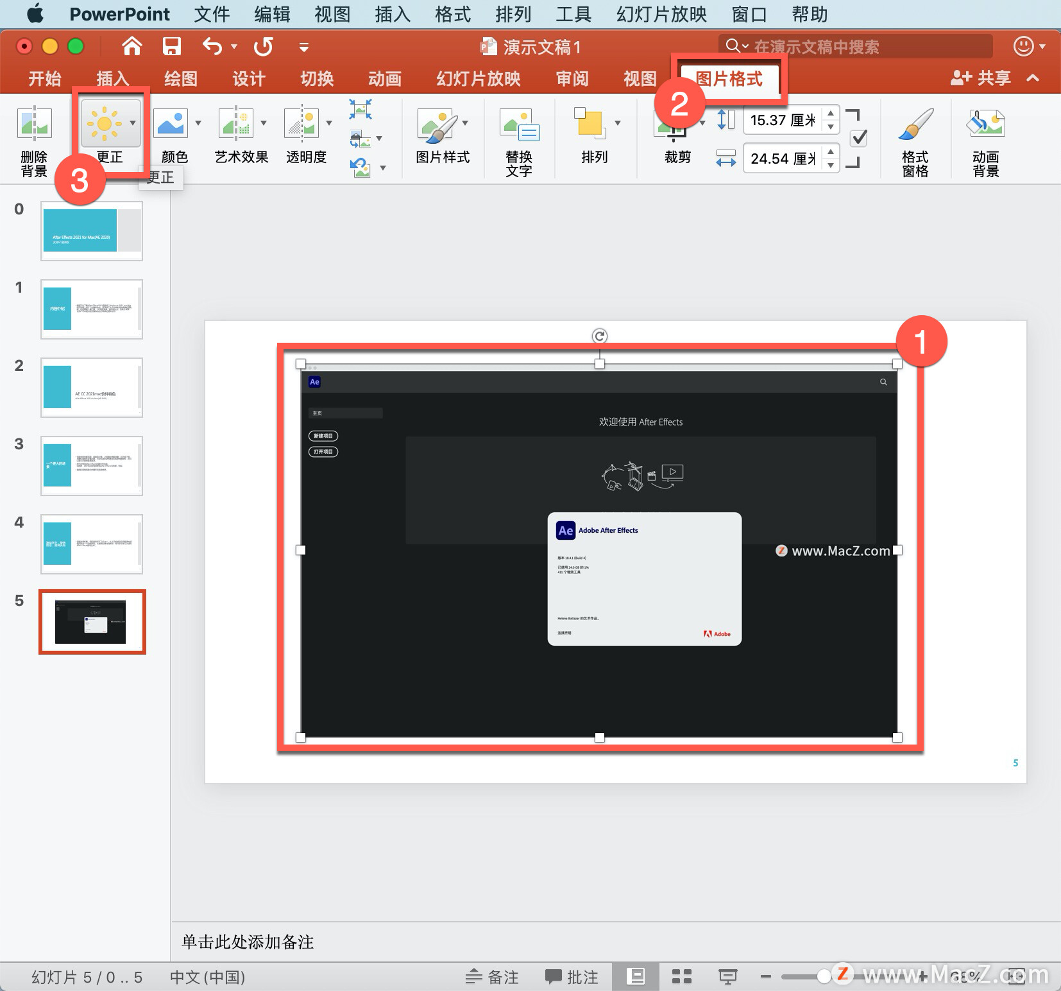Click the Save disk icon

(x=171, y=46)
